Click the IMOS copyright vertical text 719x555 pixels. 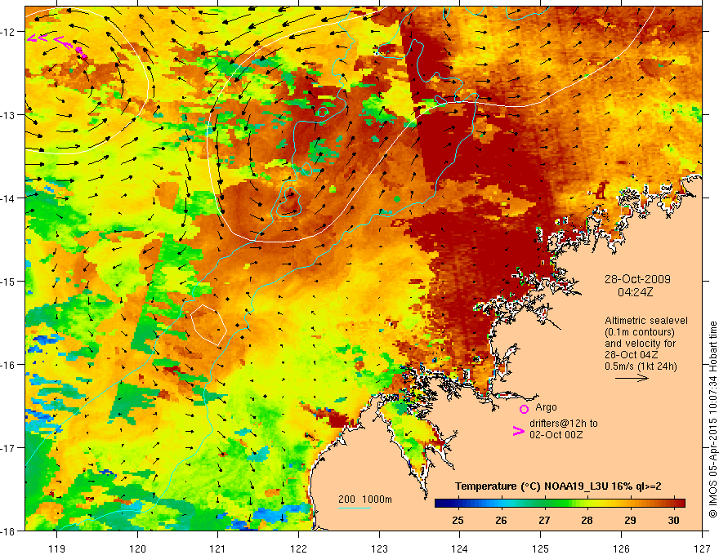coord(712,420)
